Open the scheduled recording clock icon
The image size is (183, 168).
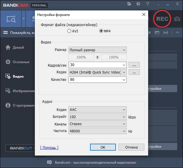[x=138, y=4]
